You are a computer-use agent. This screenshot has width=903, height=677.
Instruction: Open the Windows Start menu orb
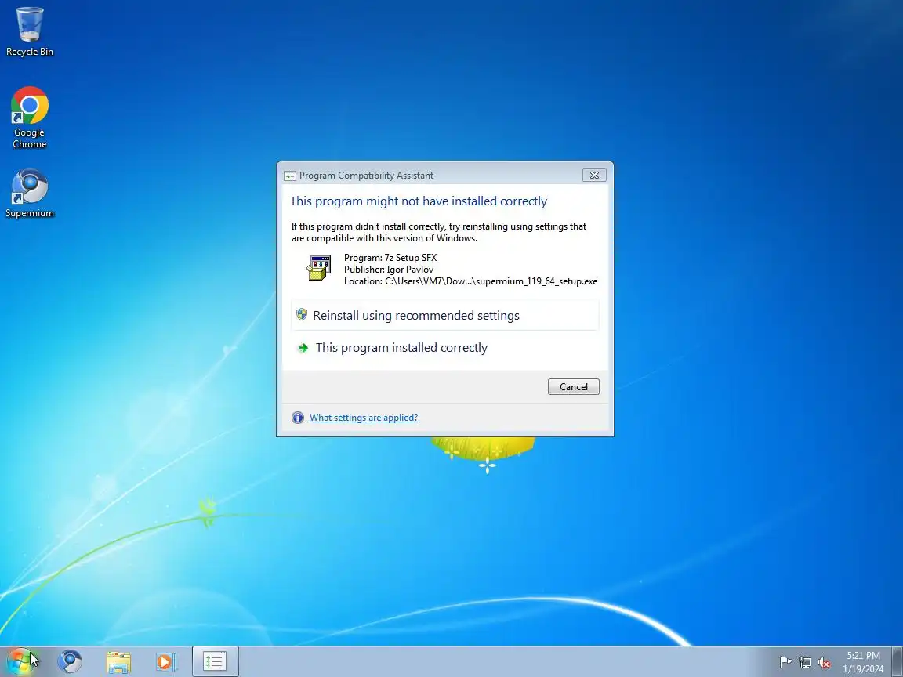pyautogui.click(x=20, y=661)
